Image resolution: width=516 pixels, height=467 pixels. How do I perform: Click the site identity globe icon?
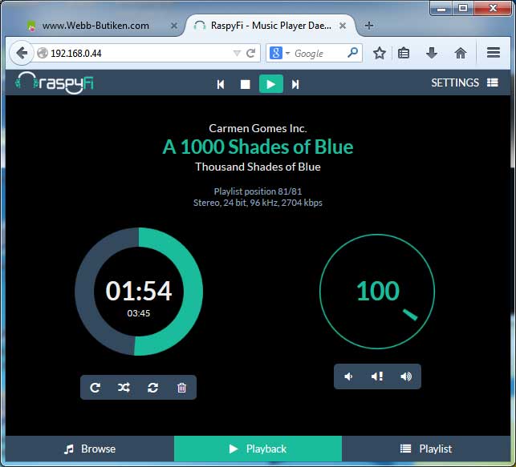click(x=43, y=53)
